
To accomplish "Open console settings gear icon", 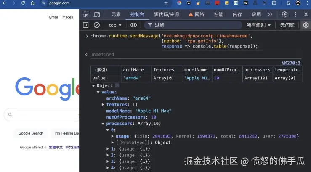I will (x=306, y=25).
